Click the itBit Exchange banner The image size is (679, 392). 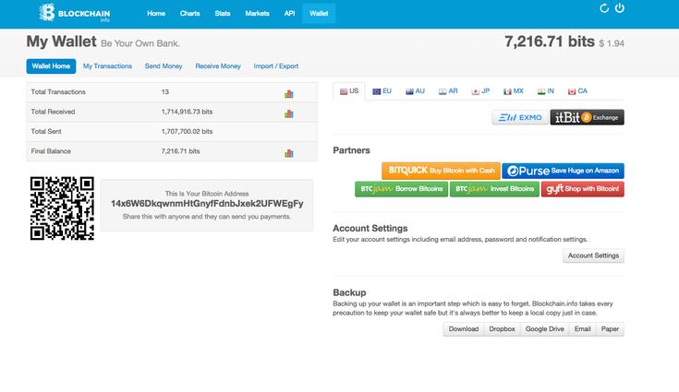pyautogui.click(x=587, y=117)
